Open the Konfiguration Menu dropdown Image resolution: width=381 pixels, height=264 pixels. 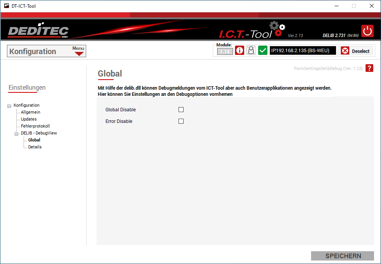coord(79,51)
